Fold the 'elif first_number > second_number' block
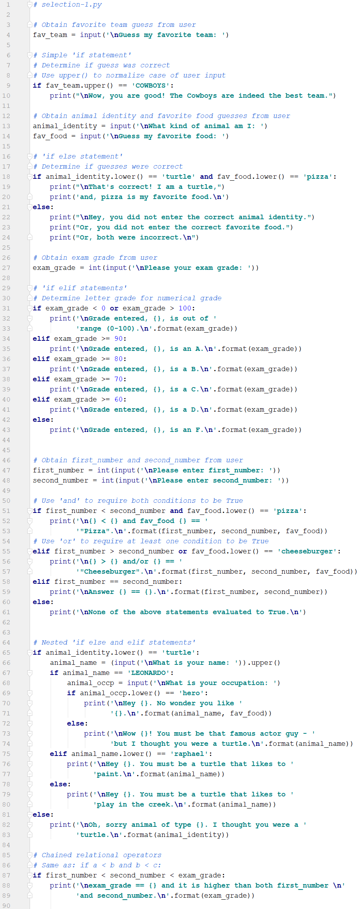Image resolution: width=360 pixels, height=909 pixels. [x=30, y=551]
